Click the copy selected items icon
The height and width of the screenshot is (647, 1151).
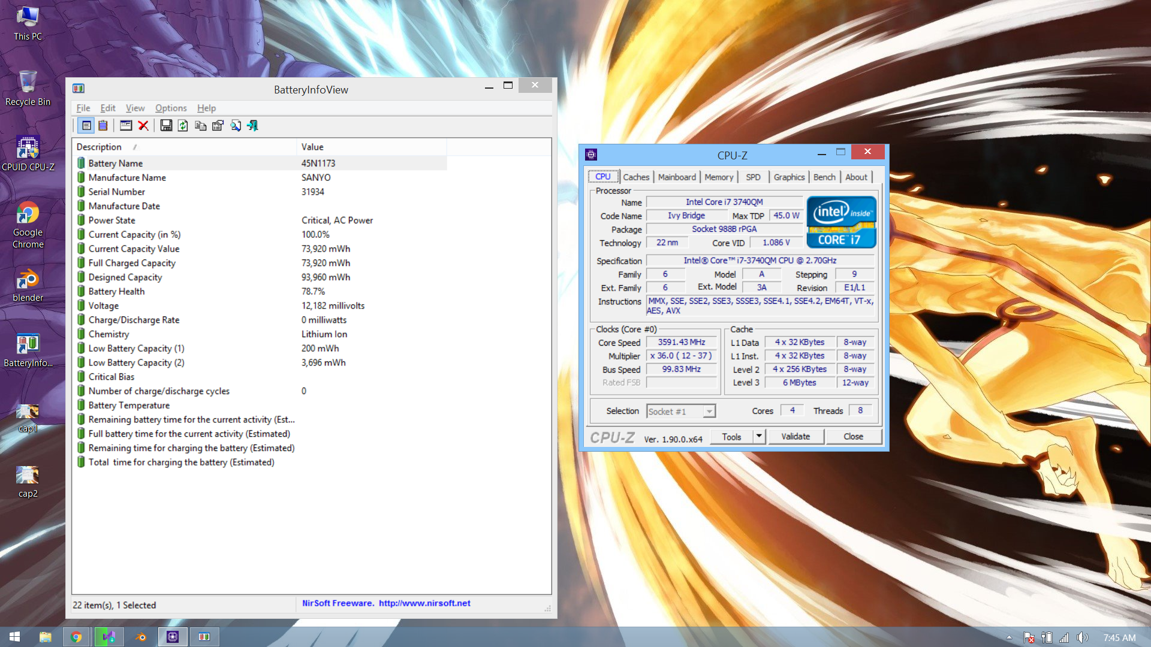click(x=201, y=125)
